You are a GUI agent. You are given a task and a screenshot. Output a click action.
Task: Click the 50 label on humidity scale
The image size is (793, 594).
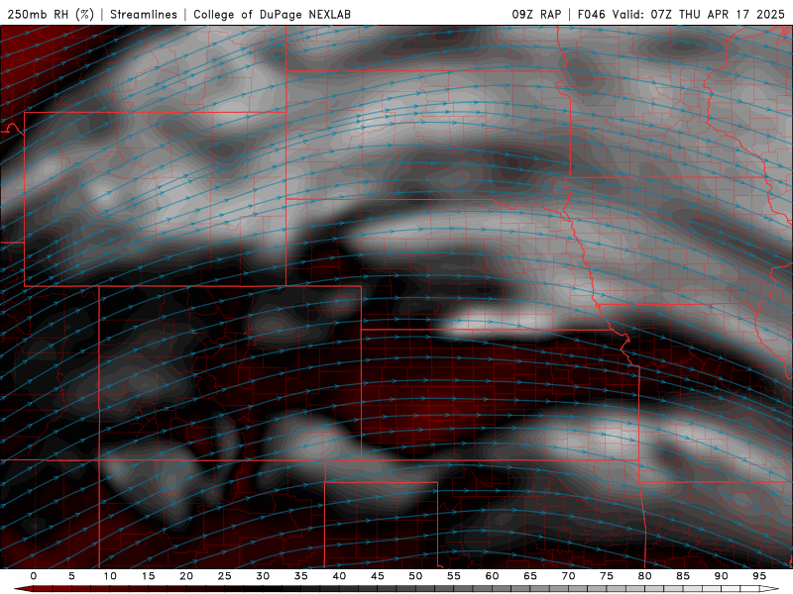415,576
